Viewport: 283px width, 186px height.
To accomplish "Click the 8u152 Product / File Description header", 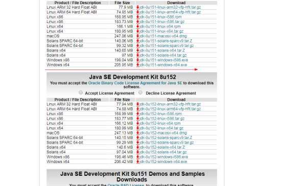I will tap(78, 100).
